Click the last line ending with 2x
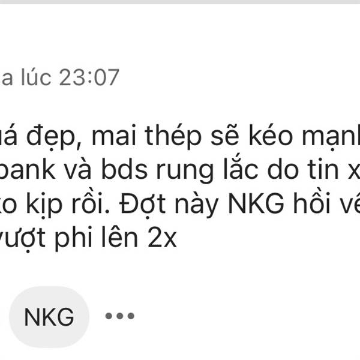 88,238
